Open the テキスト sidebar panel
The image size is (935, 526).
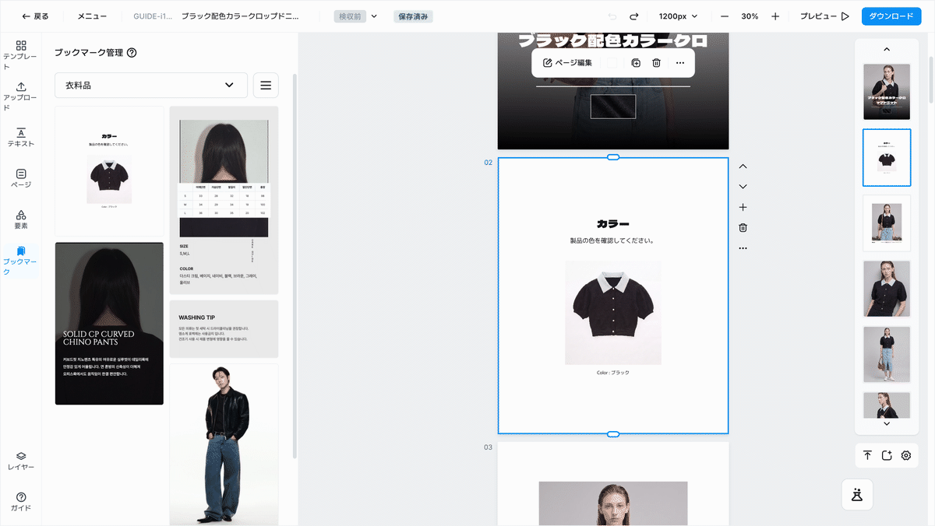tap(21, 138)
